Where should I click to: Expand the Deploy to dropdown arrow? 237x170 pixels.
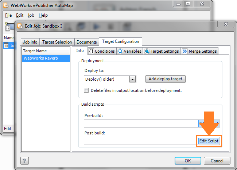tap(132, 79)
